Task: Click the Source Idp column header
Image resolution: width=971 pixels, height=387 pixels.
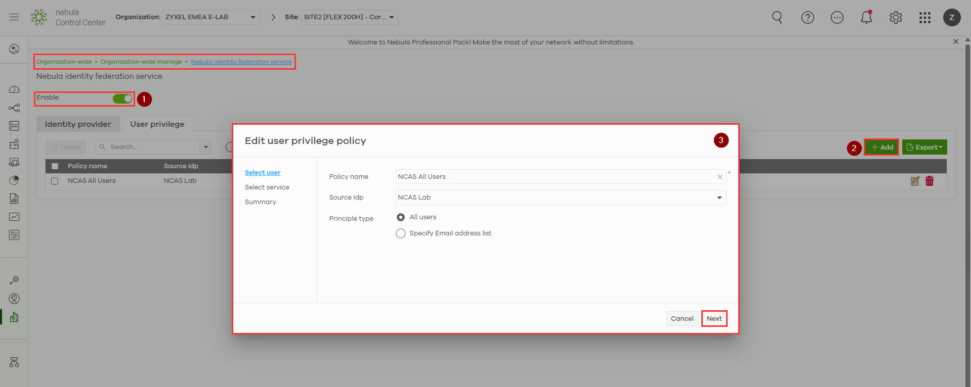Action: (x=181, y=166)
